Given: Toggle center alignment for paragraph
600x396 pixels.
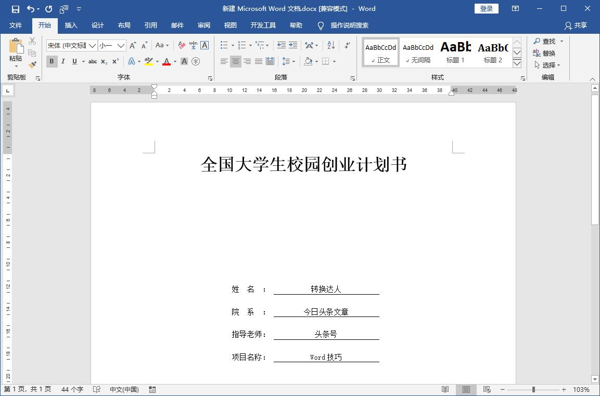Looking at the screenshot, I should [x=236, y=61].
